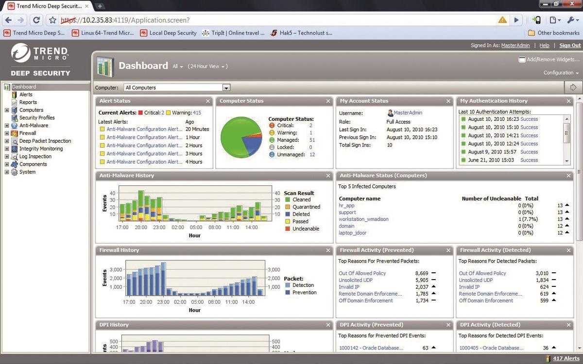The width and height of the screenshot is (583, 364).
Task: Open the 417 Alerts link in status bar
Action: pos(566,359)
